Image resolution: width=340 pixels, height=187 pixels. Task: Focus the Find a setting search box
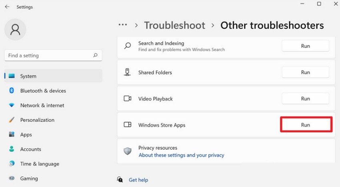53,55
